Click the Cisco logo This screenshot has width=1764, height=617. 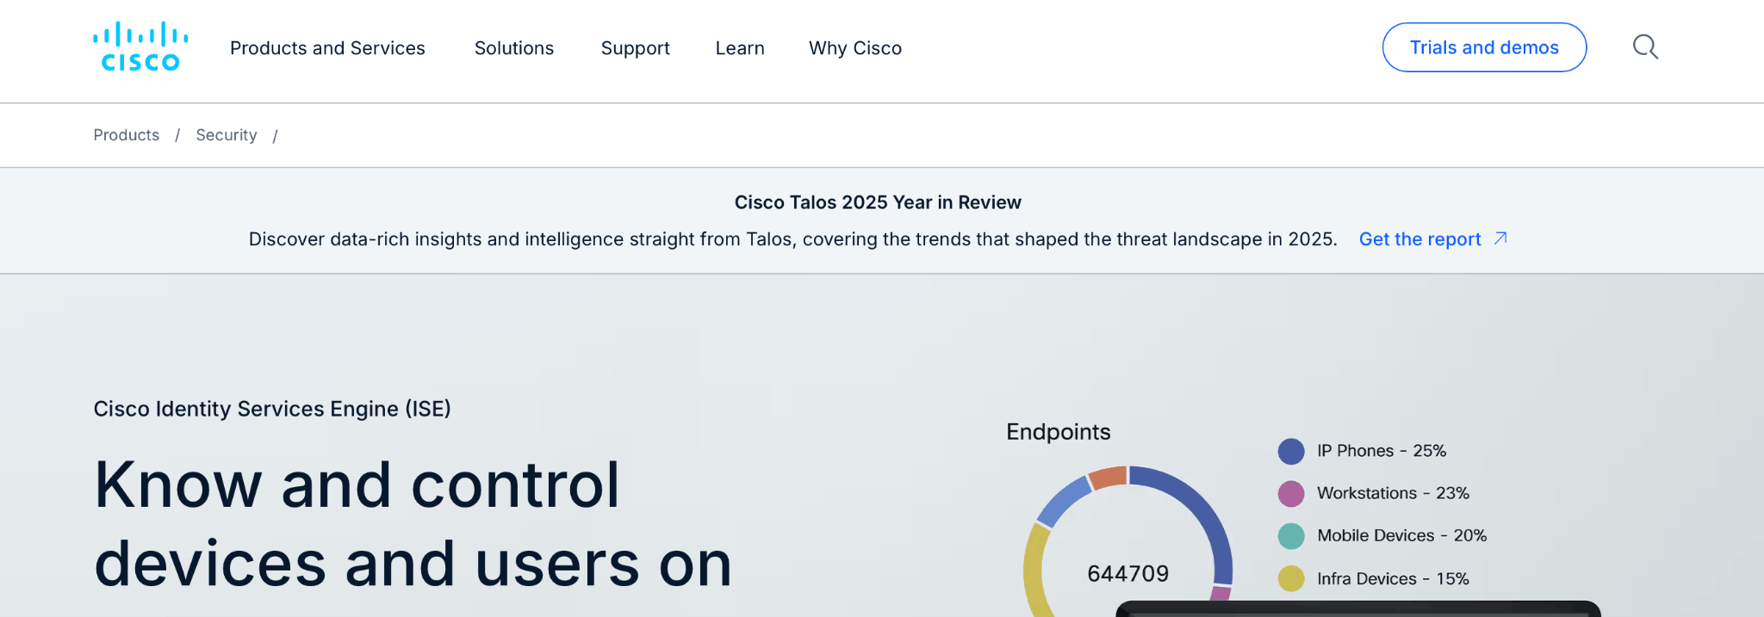140,46
